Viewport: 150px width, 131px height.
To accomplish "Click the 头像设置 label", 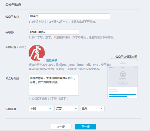I will pos(11,47).
